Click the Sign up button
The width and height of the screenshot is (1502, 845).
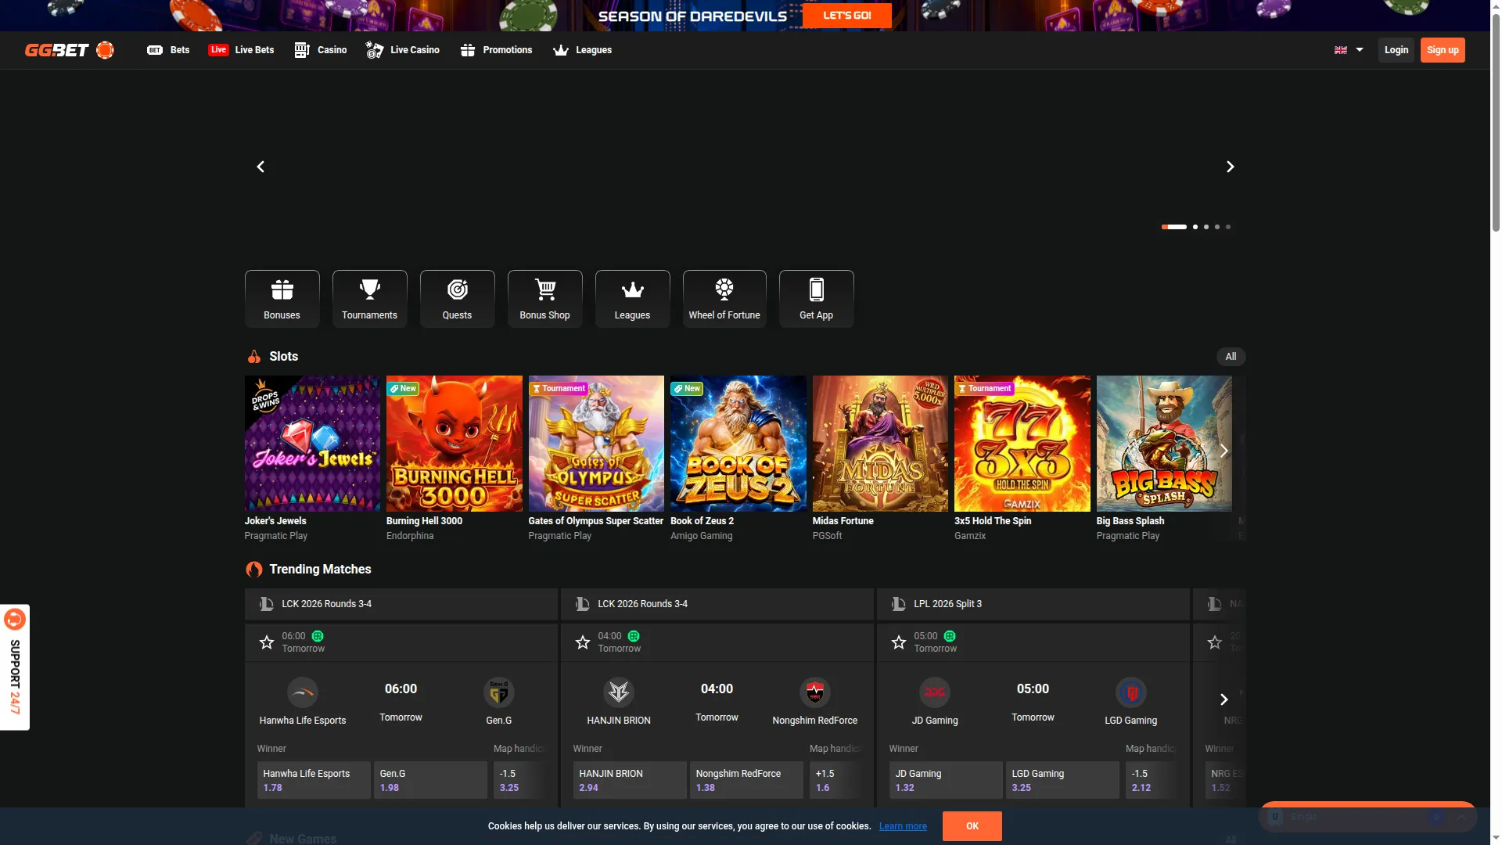[x=1443, y=50]
